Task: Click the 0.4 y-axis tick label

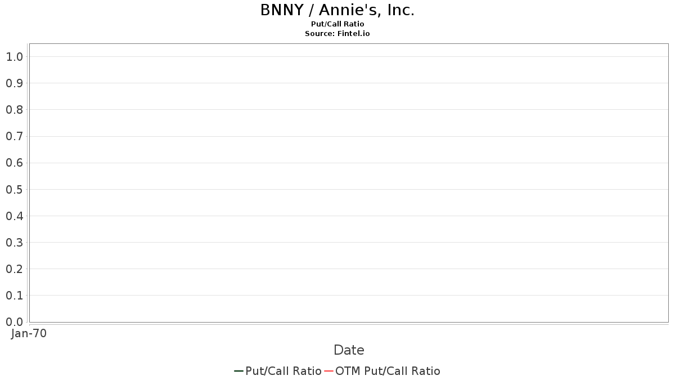Action: click(14, 216)
